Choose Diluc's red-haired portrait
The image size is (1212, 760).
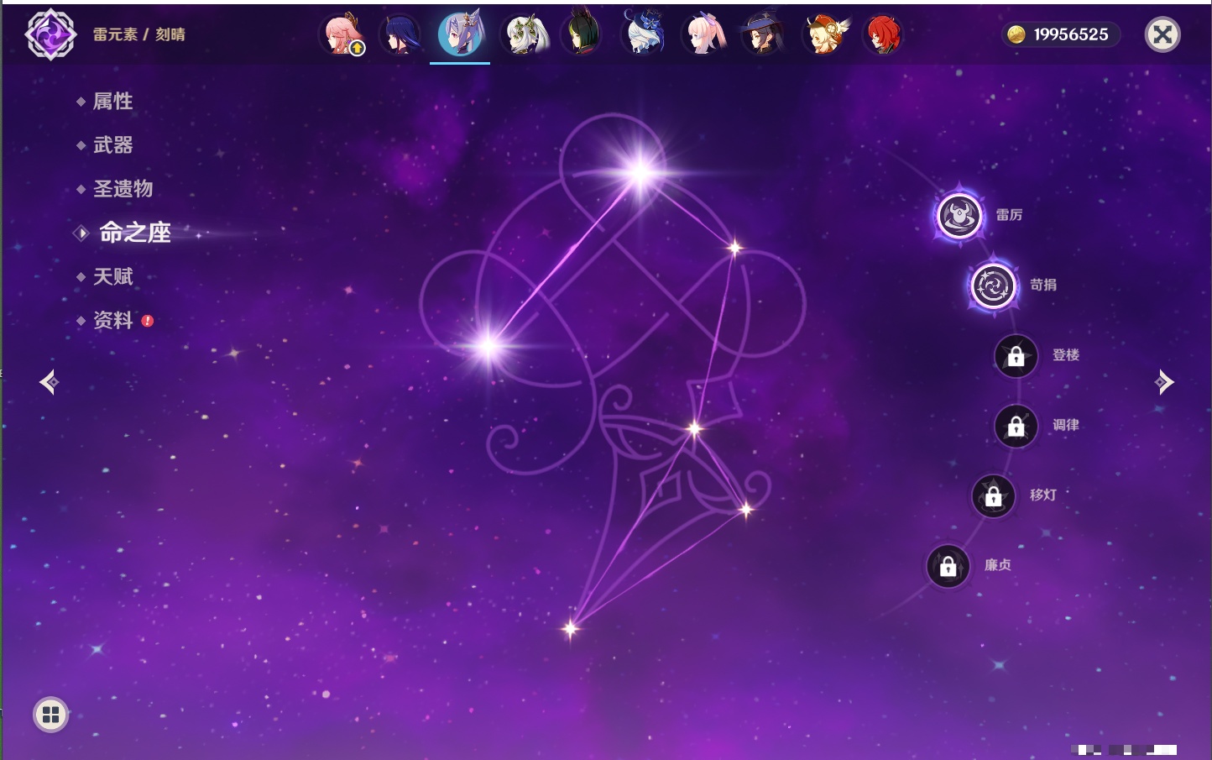[883, 34]
